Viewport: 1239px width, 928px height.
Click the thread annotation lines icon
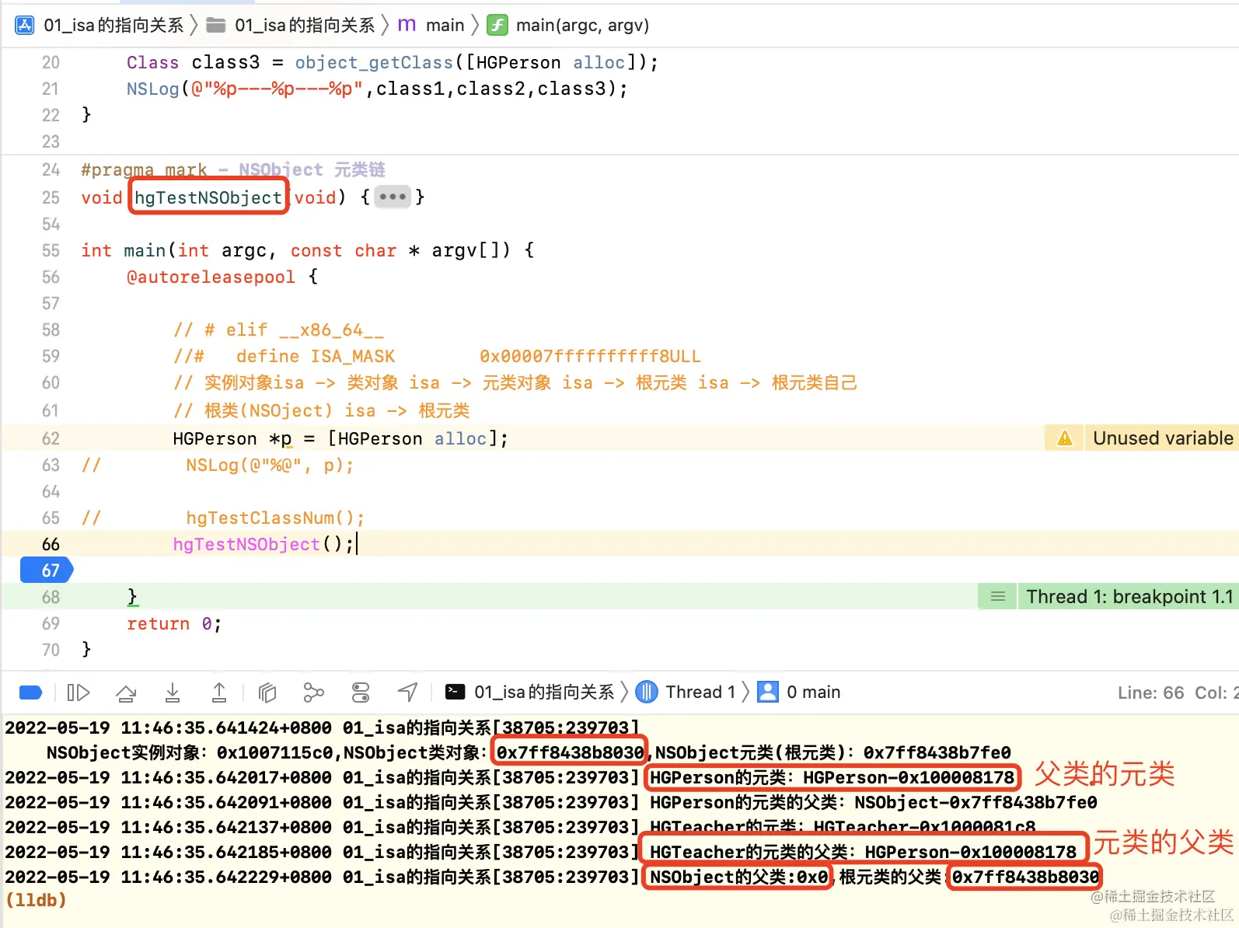(x=998, y=597)
